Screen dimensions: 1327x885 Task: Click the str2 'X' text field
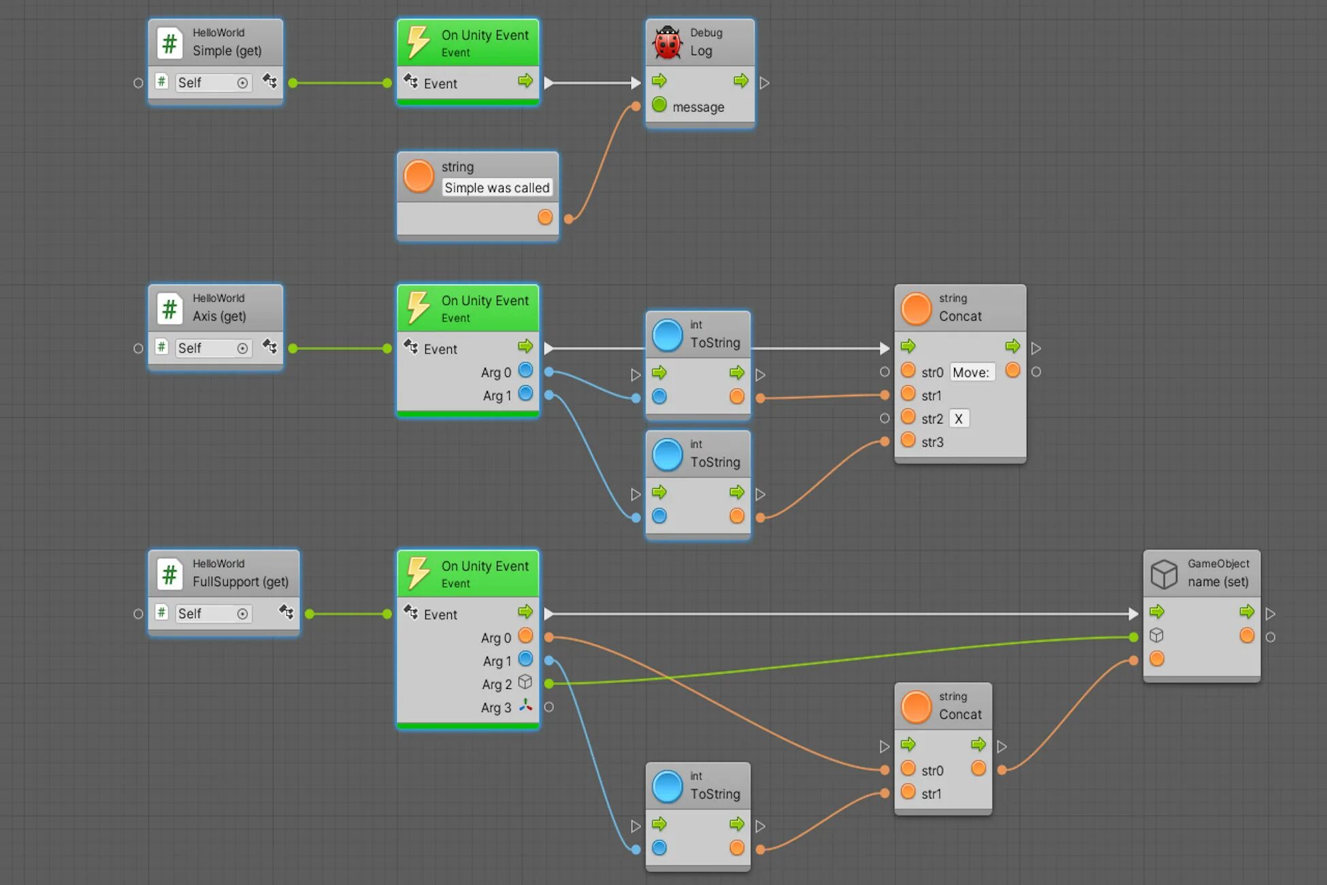[958, 419]
